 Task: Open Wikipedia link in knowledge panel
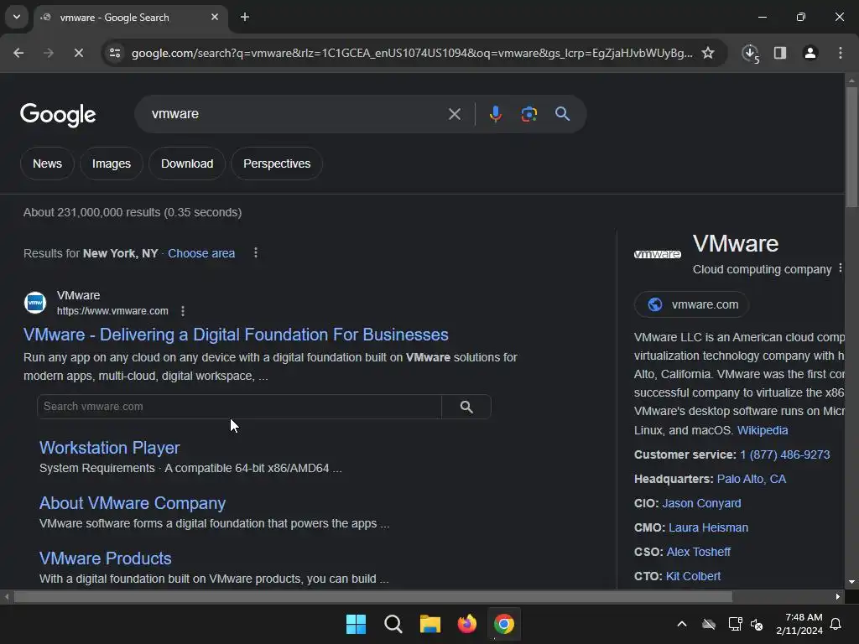point(762,430)
